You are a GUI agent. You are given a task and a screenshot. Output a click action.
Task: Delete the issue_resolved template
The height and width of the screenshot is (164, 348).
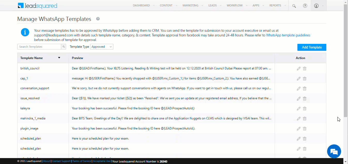click(305, 99)
